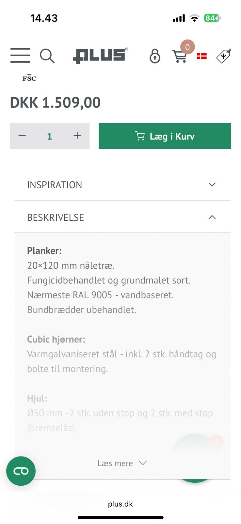Select the BESKRIVELSE tab heading
Screen dimensions: 241x524
click(x=56, y=217)
